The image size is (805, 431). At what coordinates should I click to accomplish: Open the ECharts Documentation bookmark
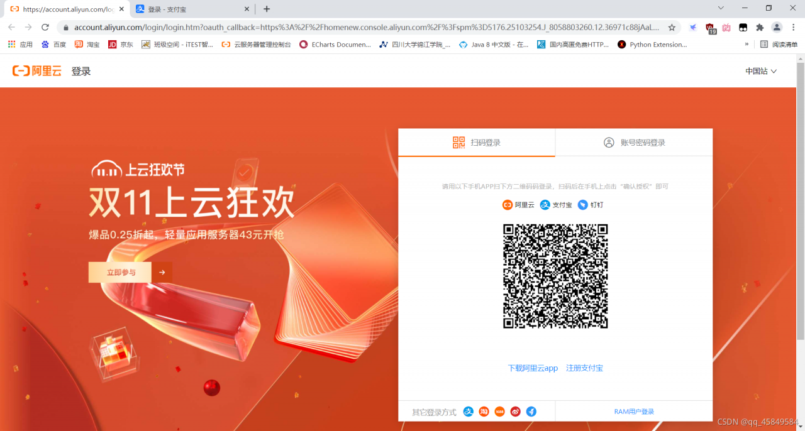(x=335, y=45)
